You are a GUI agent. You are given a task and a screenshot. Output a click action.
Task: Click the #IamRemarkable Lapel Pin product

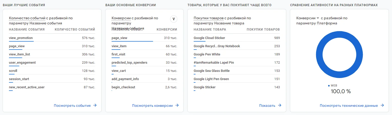214,63
